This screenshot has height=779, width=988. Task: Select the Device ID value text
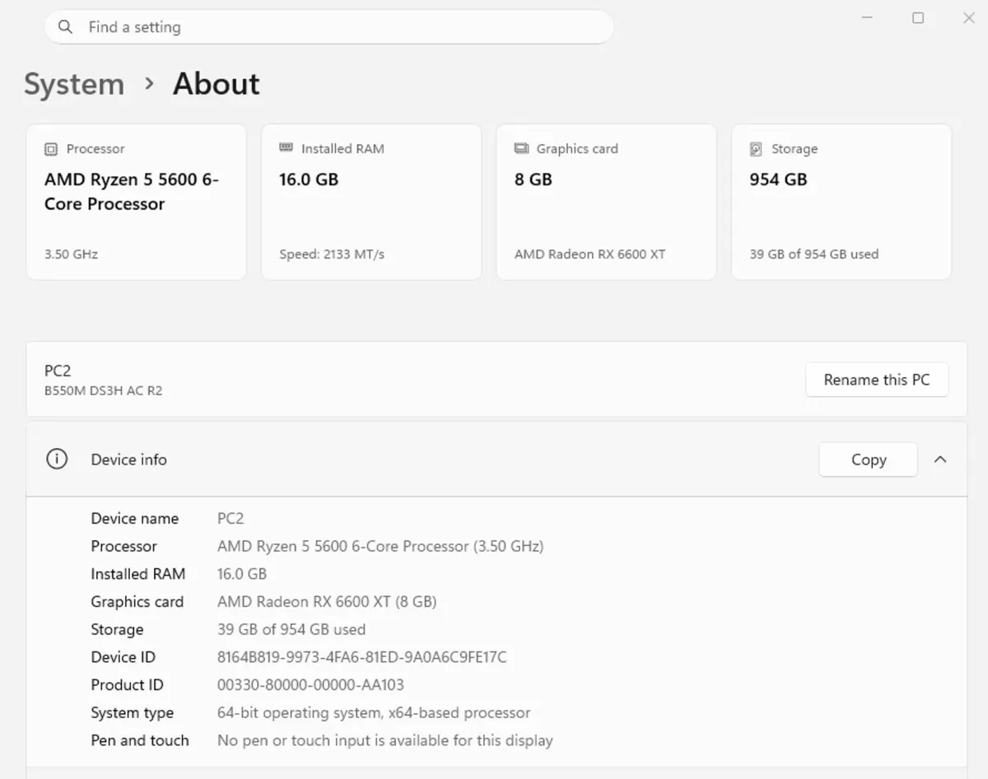[362, 657]
